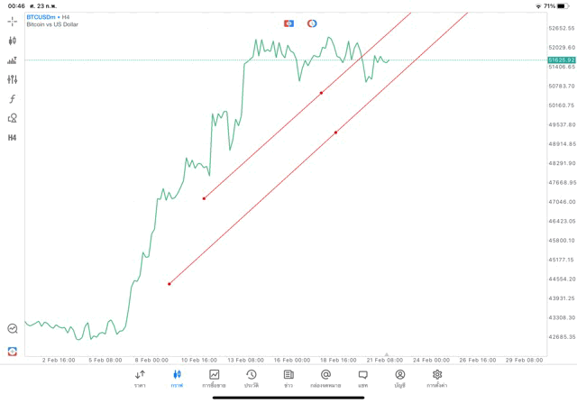Image resolution: width=577 pixels, height=403 pixels.
Task: Open the bar chart trade level icon
Action: click(13, 60)
